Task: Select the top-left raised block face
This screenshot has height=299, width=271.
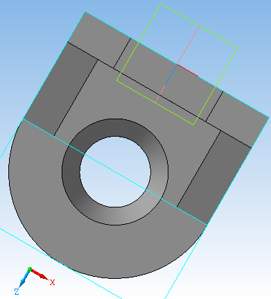Action: coord(99,40)
